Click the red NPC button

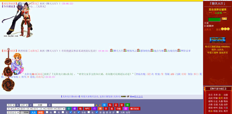[x=88, y=109]
